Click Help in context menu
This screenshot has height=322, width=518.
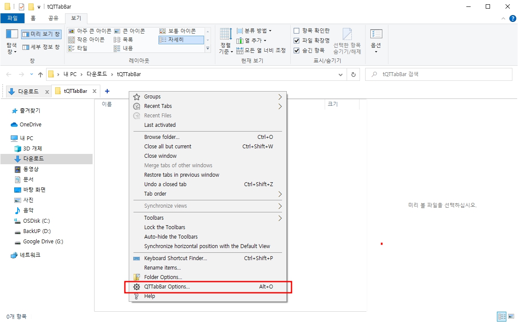[208, 296]
